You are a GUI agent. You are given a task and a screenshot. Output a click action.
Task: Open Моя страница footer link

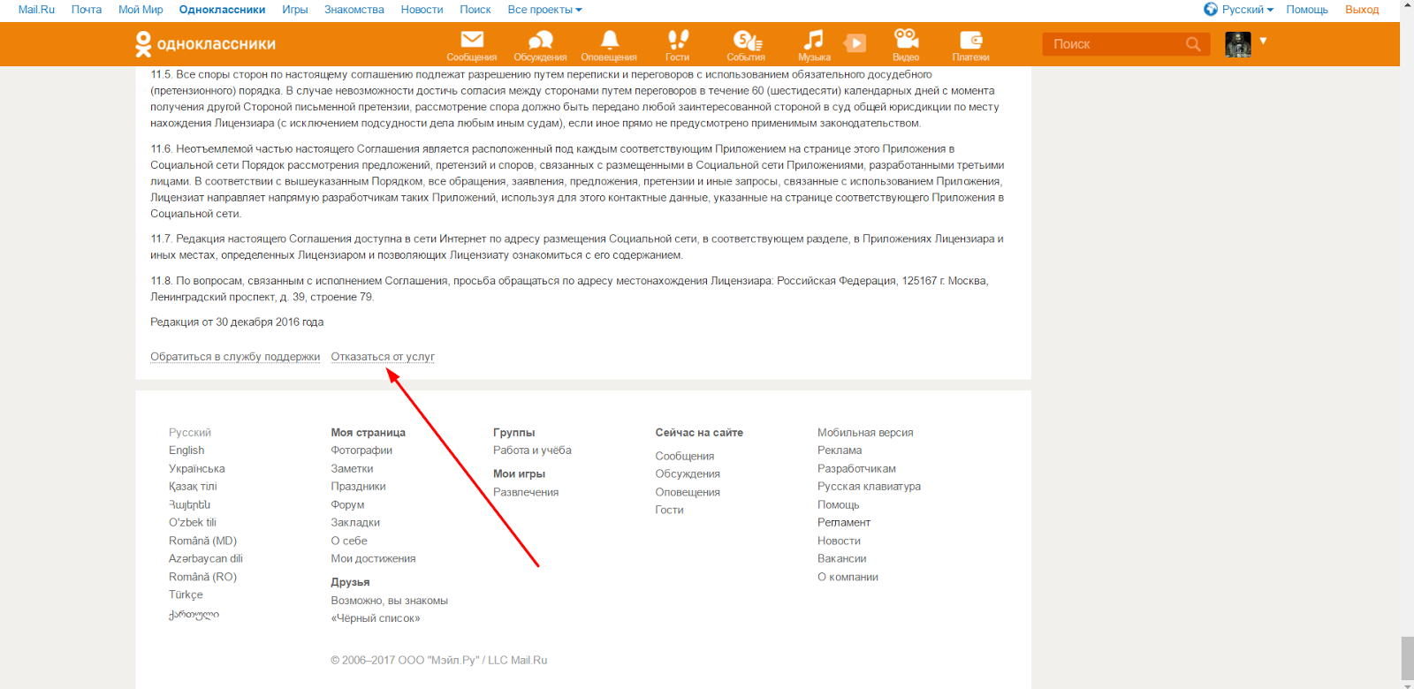[x=369, y=433]
